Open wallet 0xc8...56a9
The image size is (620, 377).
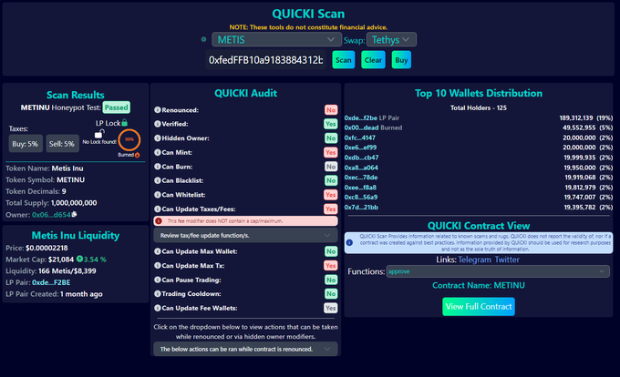coord(361,197)
